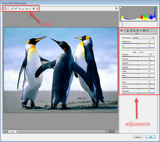Viewport: 160px width, 142px height.
Task: Open the Basic panel tab
Action: point(121,30)
